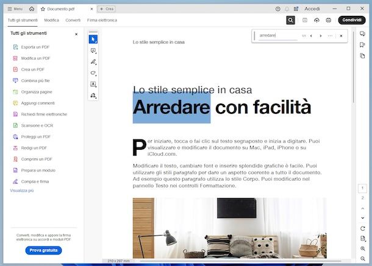This screenshot has width=372, height=266.
Task: Click the save disk icon
Action: pyautogui.click(x=305, y=20)
